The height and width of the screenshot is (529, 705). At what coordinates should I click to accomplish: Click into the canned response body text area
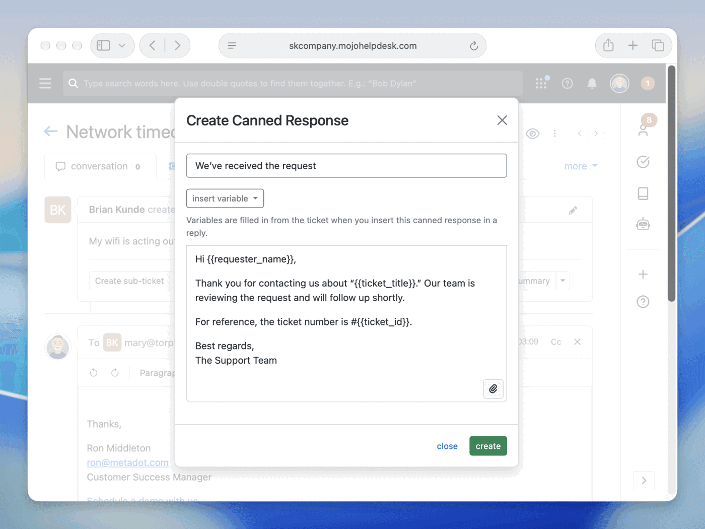click(x=346, y=323)
